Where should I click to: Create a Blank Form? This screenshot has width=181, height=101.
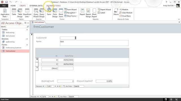61,13
